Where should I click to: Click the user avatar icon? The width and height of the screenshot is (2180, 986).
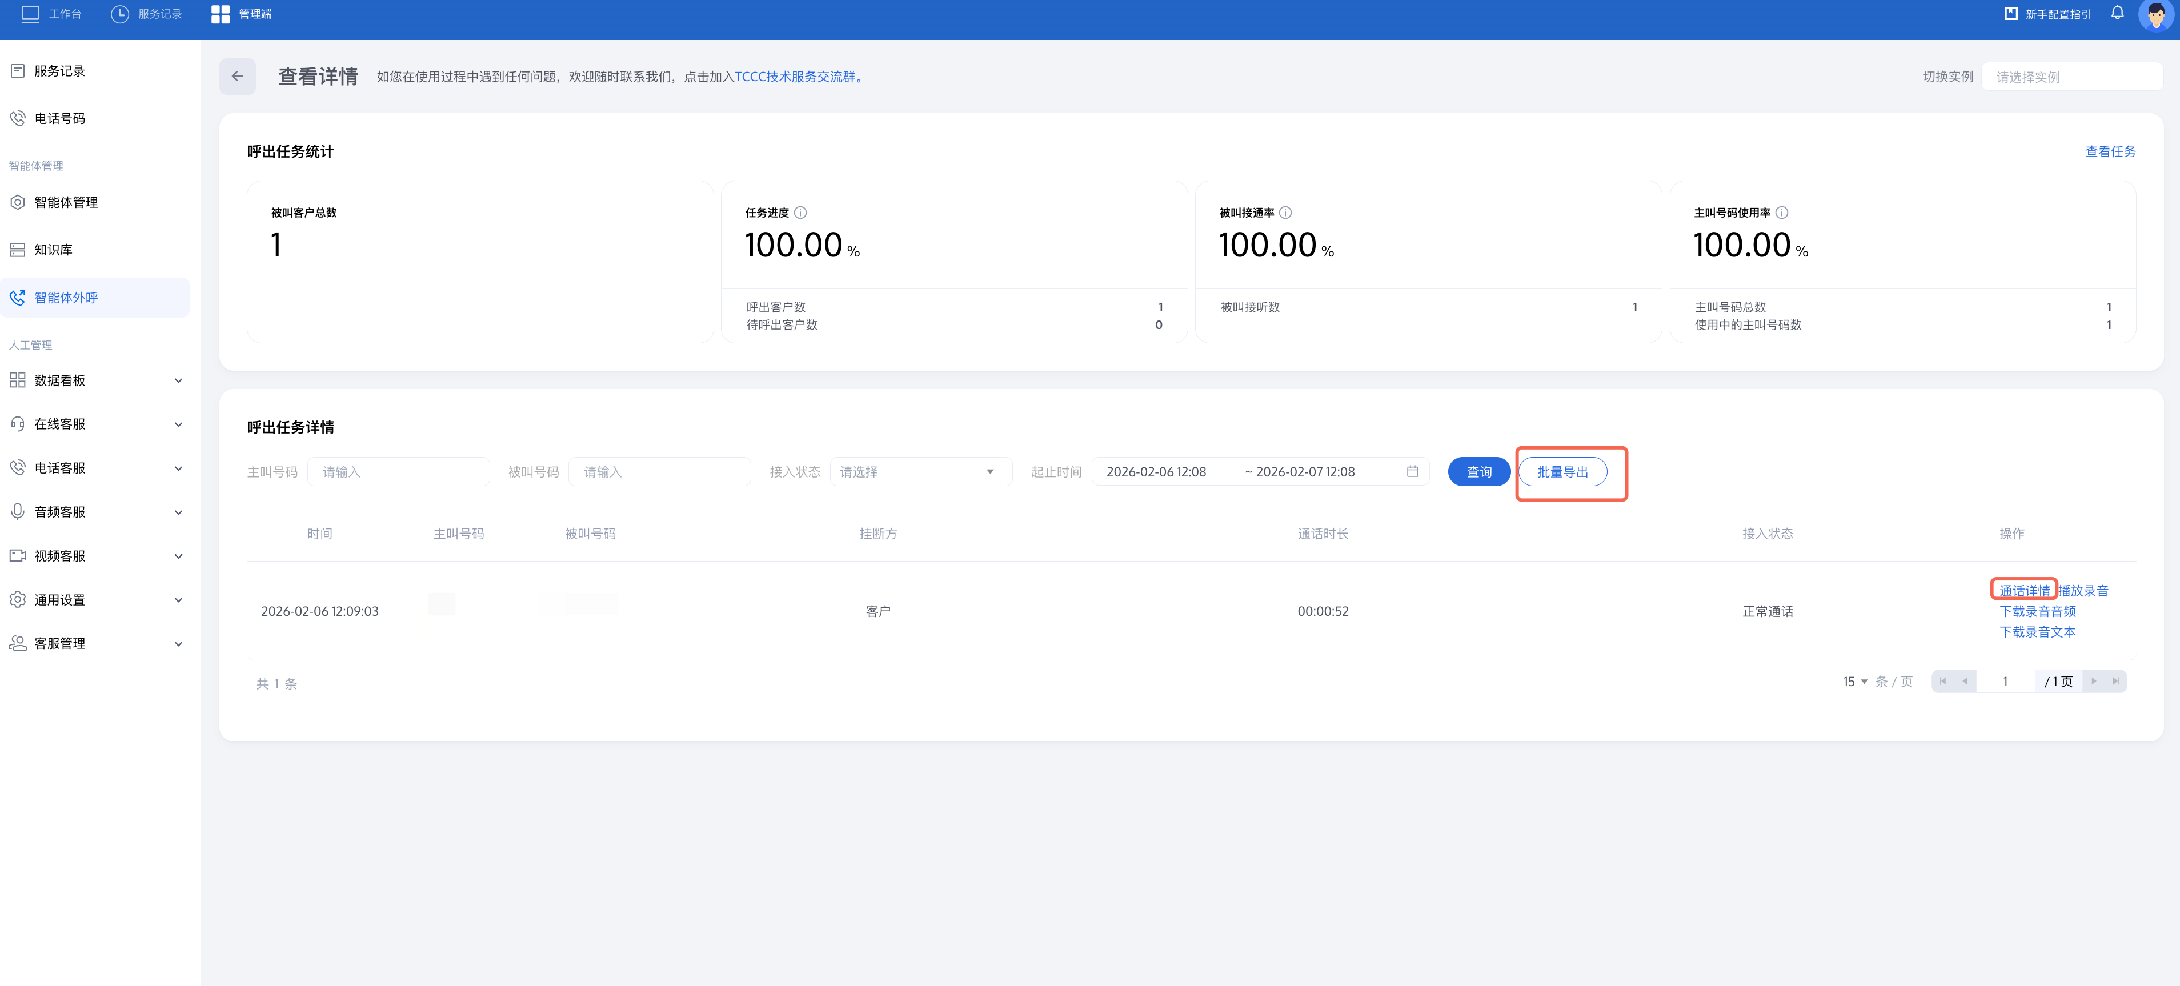click(2155, 14)
